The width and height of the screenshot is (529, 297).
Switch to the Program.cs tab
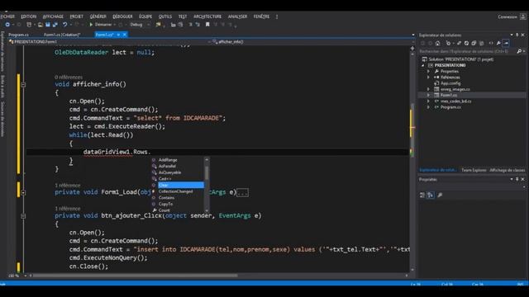point(18,35)
